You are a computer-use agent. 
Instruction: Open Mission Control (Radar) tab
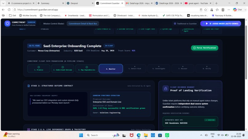54,24
